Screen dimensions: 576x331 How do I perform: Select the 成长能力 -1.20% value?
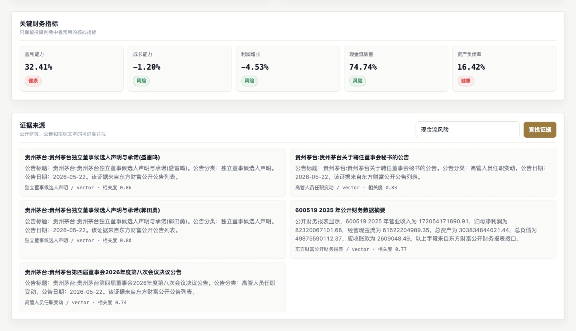[x=146, y=67]
